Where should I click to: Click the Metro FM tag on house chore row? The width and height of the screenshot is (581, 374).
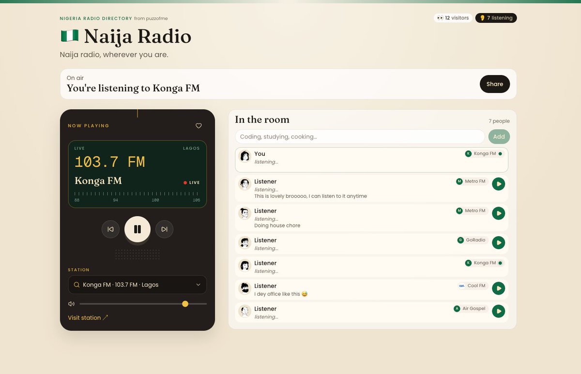click(x=472, y=211)
